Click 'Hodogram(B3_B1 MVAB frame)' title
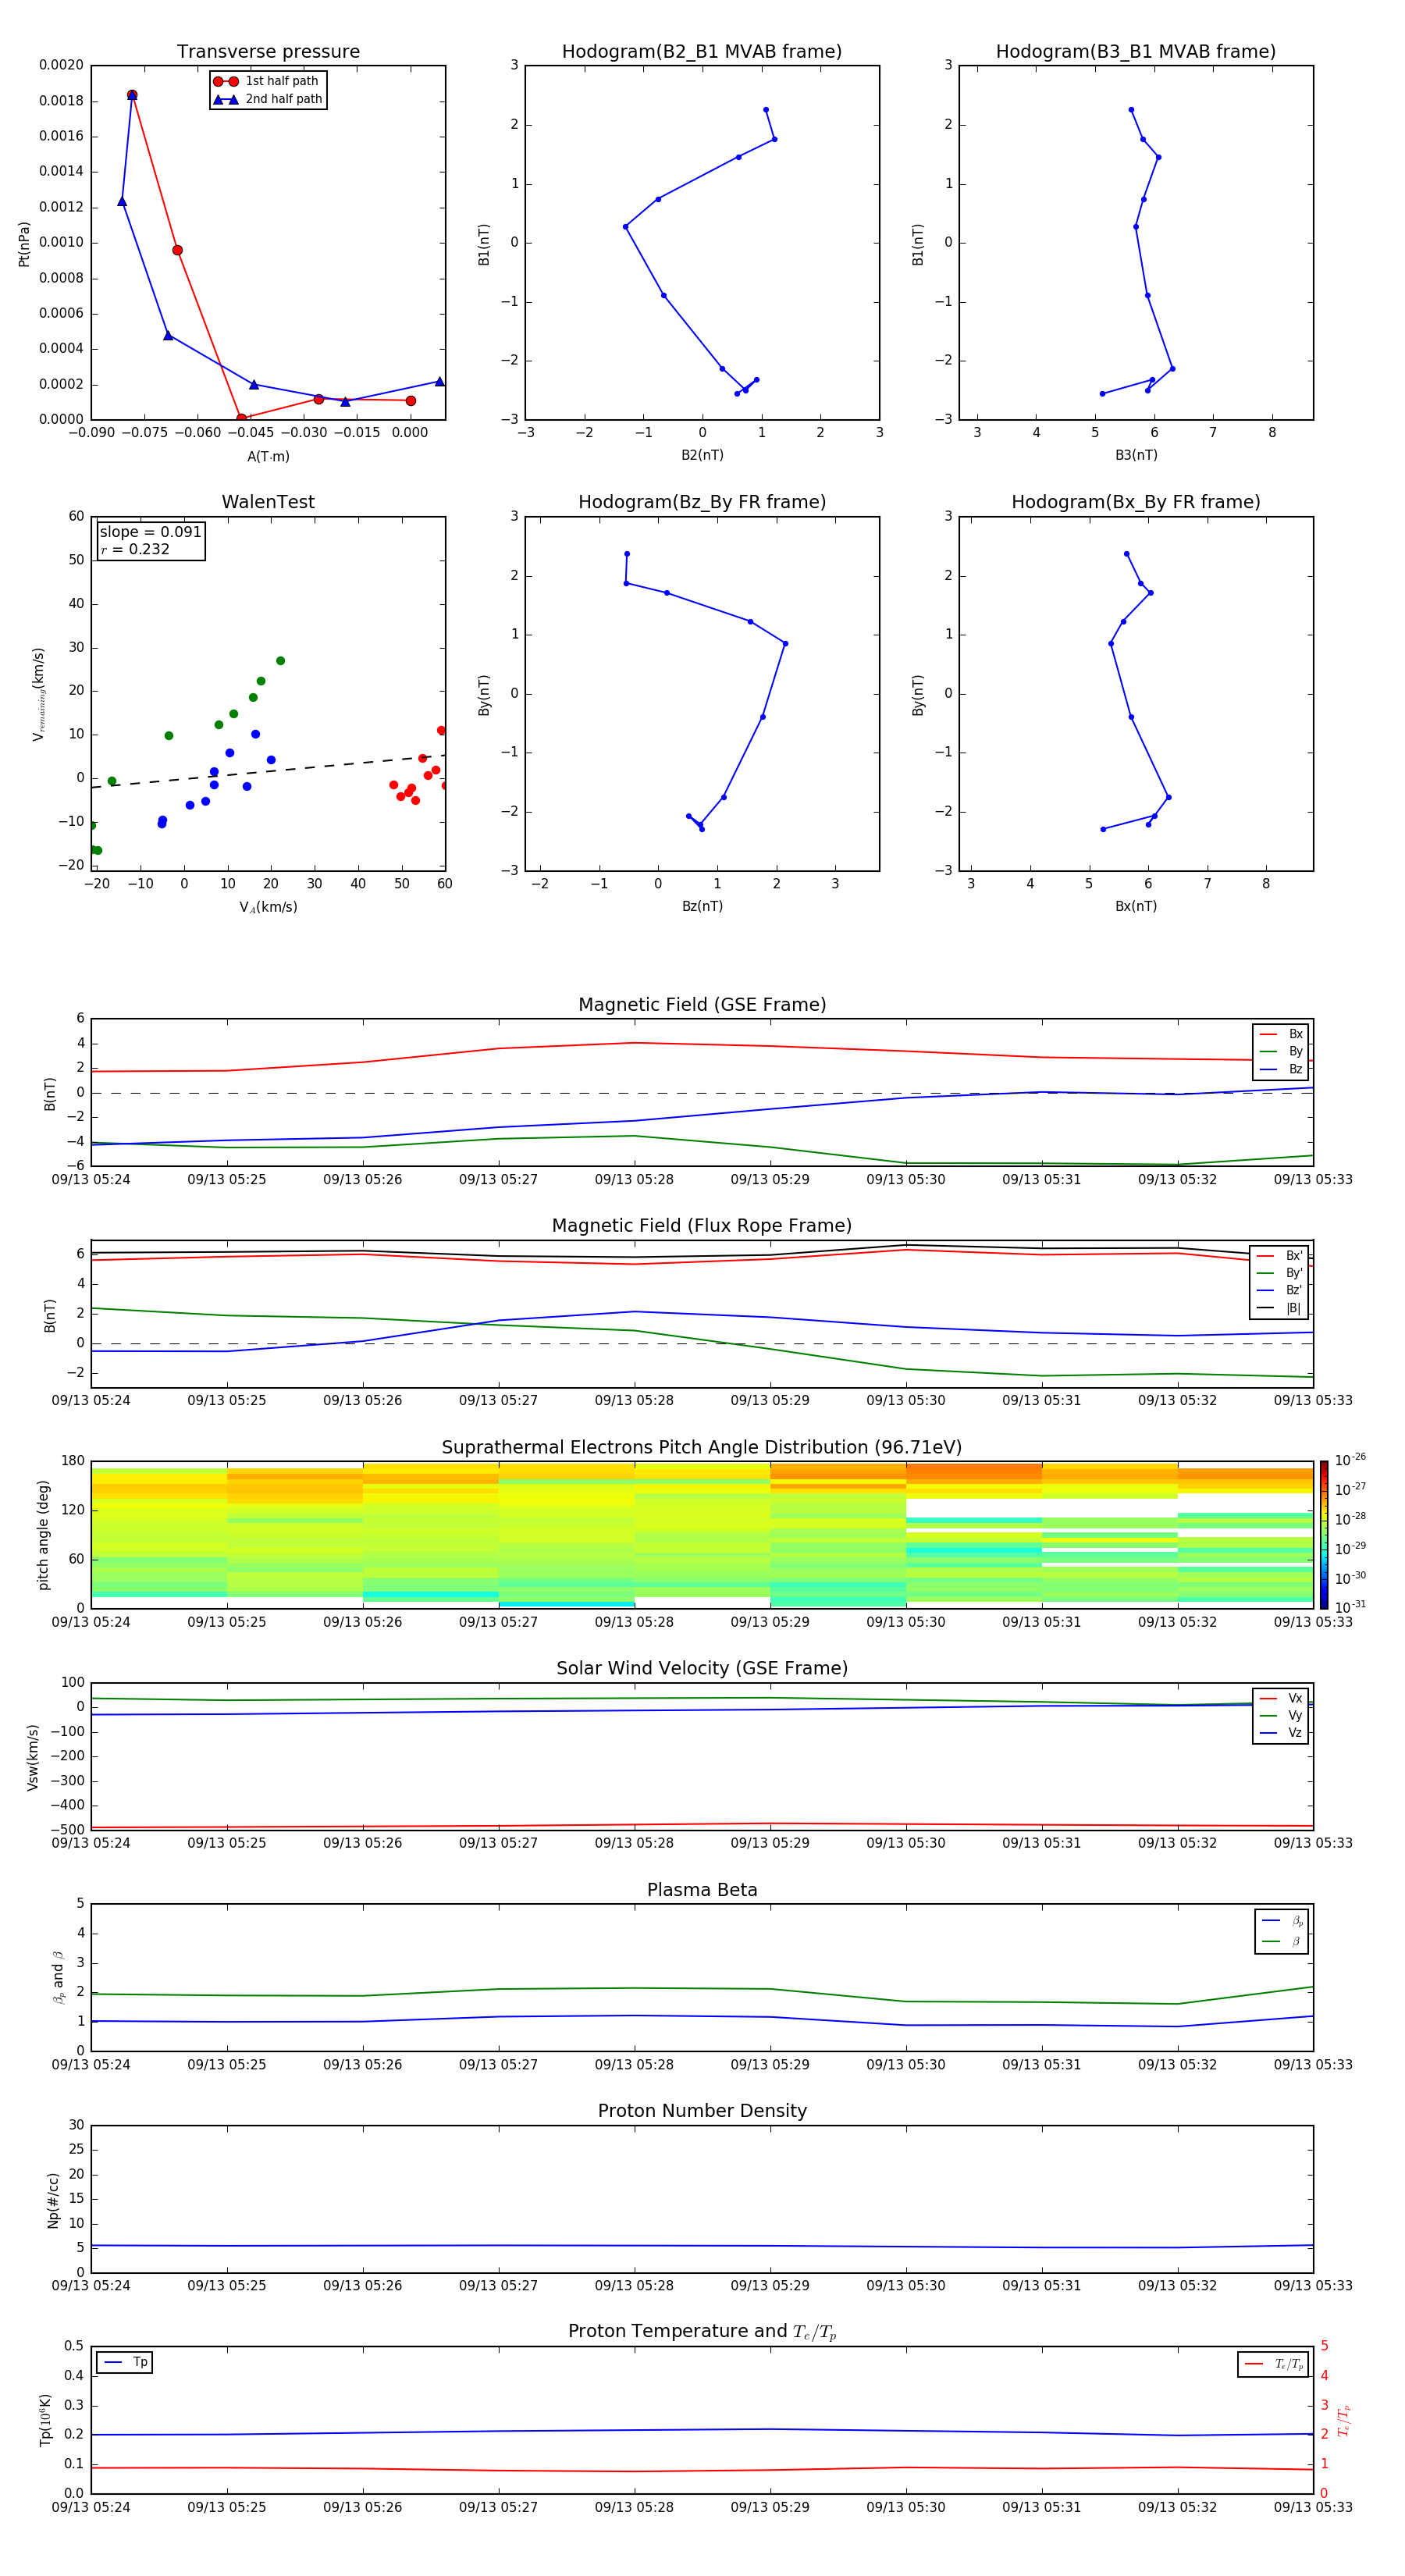The image size is (1405, 2576). click(x=1136, y=51)
